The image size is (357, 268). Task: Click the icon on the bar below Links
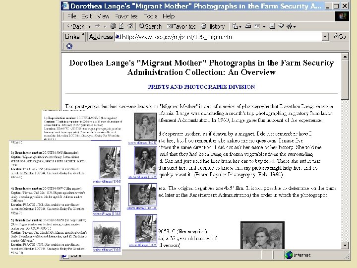[x=69, y=46]
